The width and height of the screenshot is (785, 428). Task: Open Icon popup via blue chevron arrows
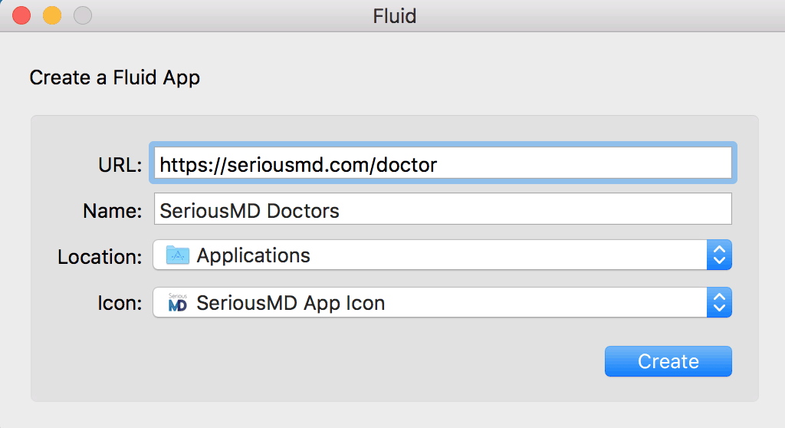[719, 302]
